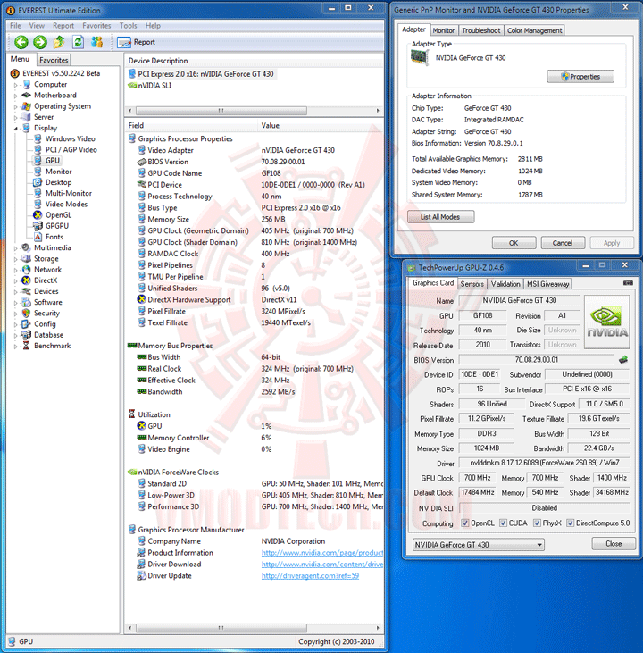This screenshot has width=643, height=653.
Task: Open the Driver Download link
Action: (x=321, y=565)
